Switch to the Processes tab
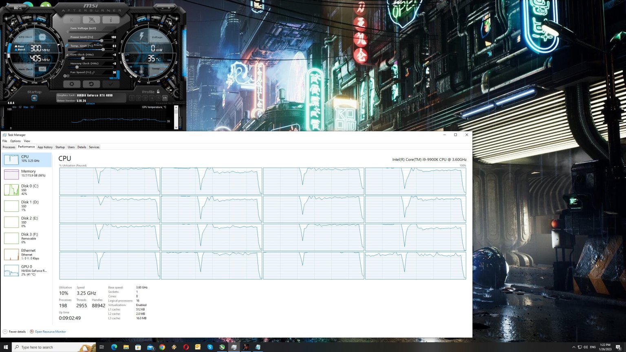This screenshot has width=626, height=352. pyautogui.click(x=9, y=147)
